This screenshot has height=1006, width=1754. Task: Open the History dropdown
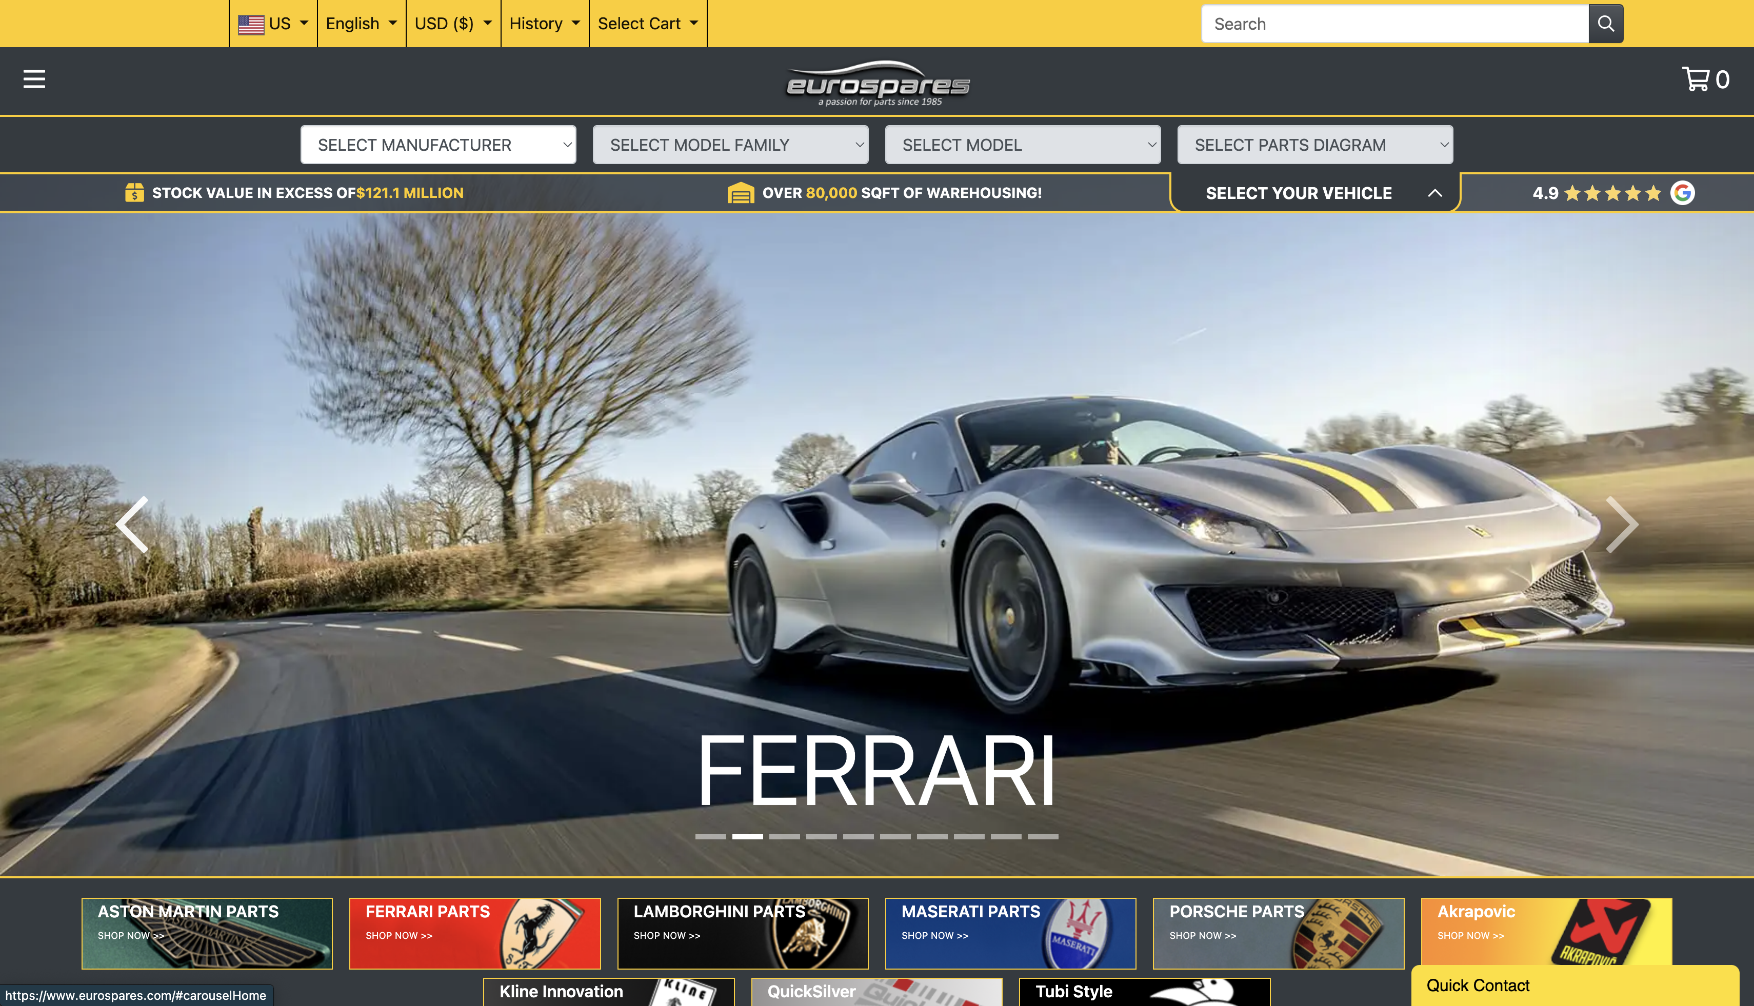(x=545, y=24)
